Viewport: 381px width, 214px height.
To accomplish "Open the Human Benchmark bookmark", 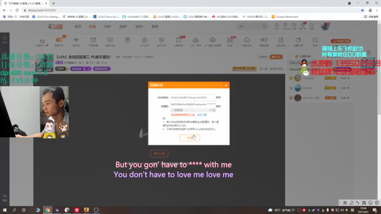I will pyautogui.click(x=285, y=17).
